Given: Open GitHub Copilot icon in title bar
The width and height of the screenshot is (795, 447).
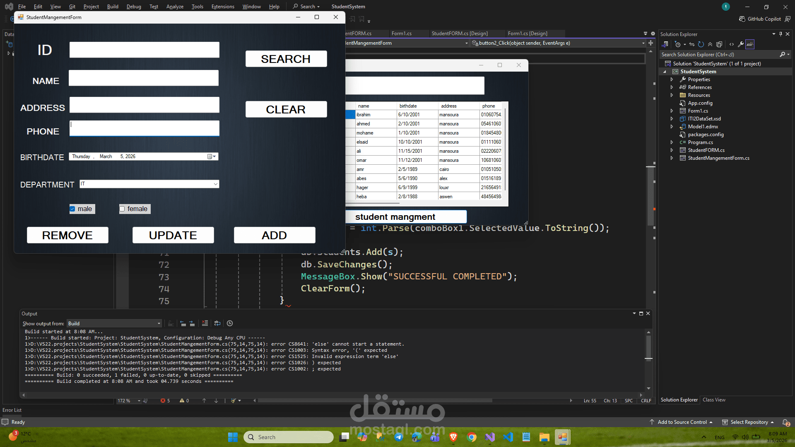Looking at the screenshot, I should pyautogui.click(x=742, y=19).
